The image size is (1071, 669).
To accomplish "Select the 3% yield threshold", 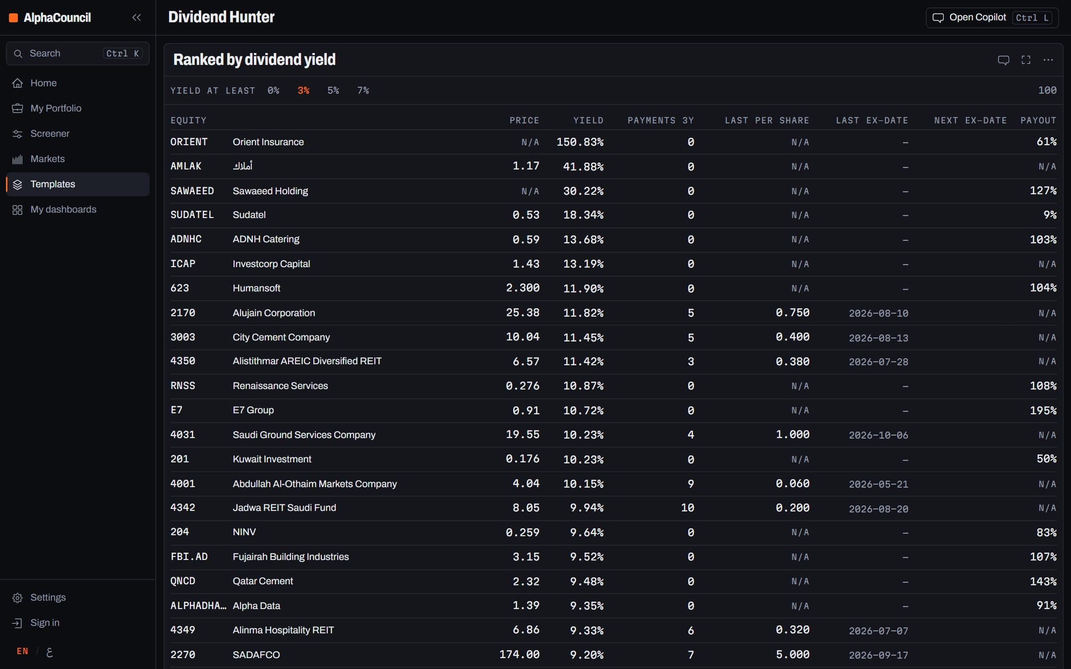I will pyautogui.click(x=303, y=90).
